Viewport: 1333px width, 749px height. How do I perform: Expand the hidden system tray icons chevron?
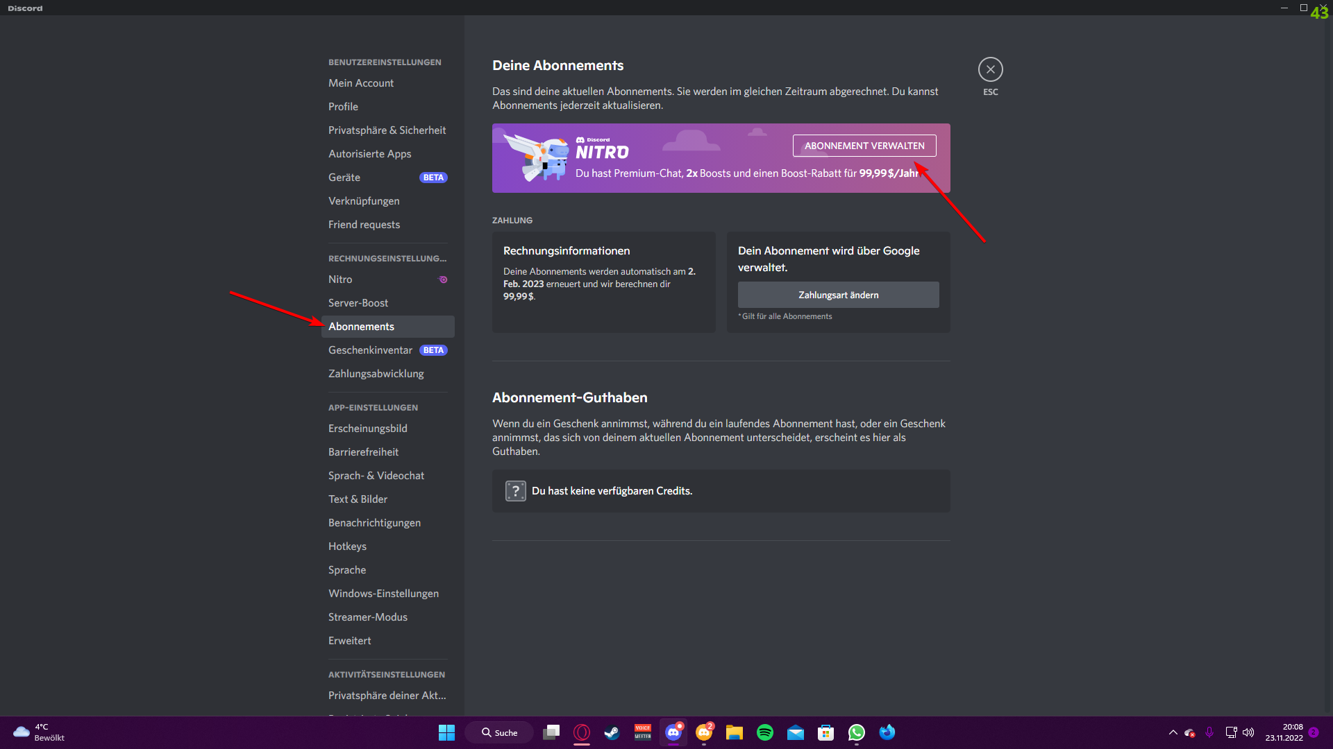pyautogui.click(x=1173, y=732)
